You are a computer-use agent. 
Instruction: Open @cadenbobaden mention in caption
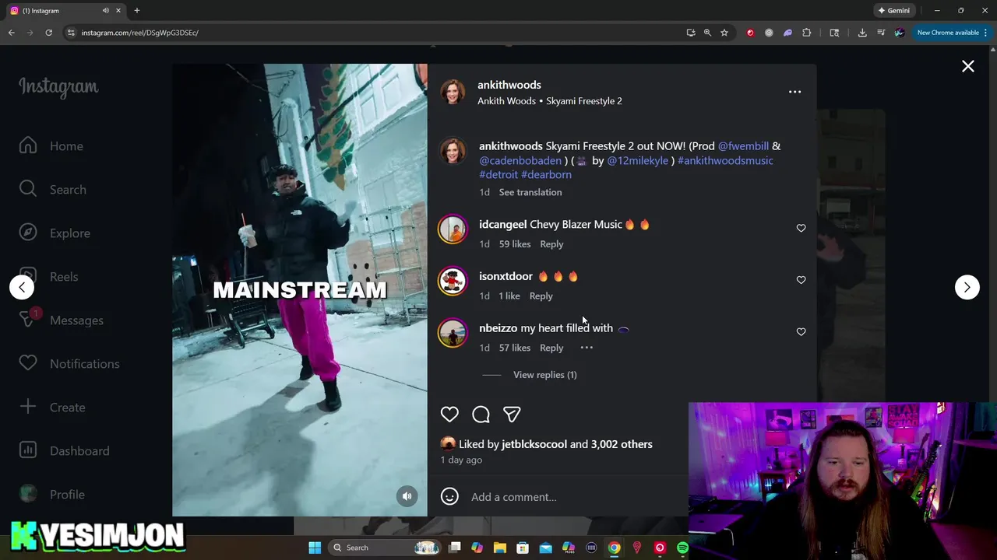click(520, 160)
